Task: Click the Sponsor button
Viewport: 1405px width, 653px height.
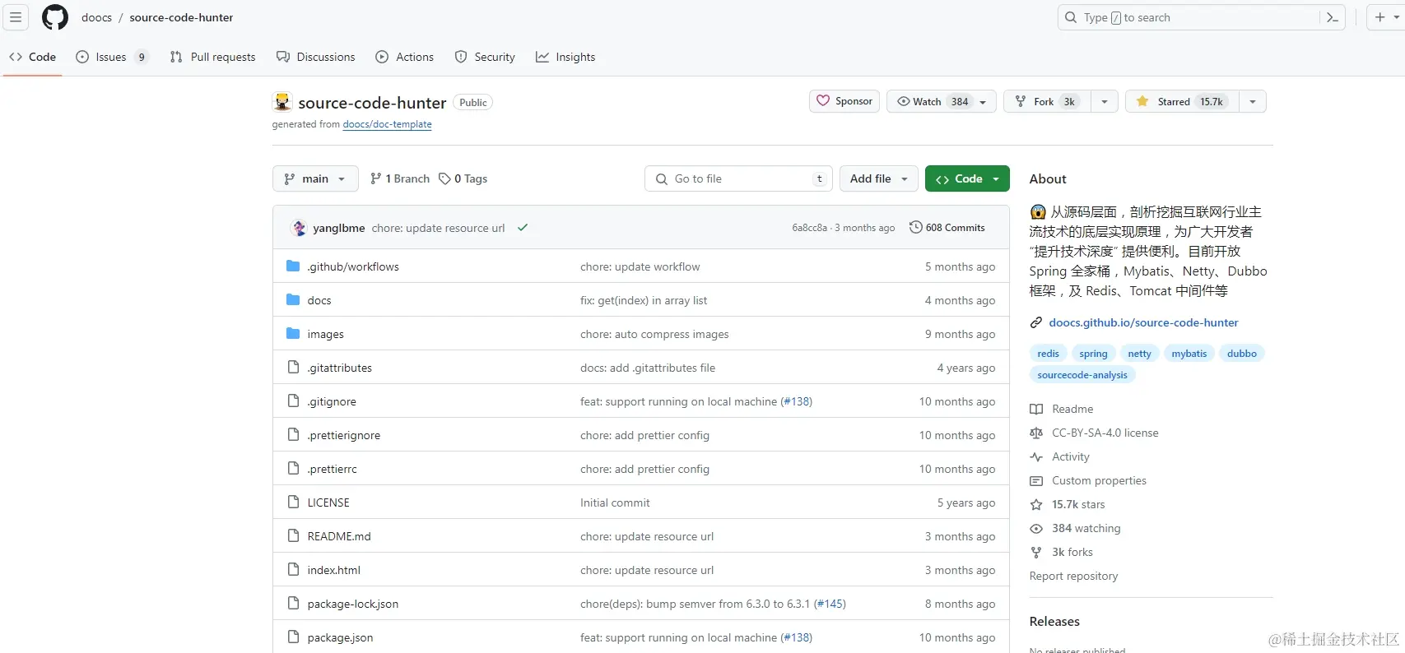Action: click(x=844, y=101)
